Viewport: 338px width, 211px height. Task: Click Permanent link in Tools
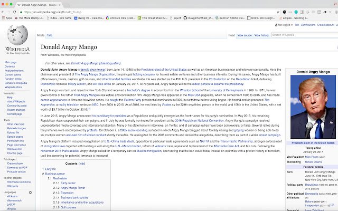coord(15,141)
